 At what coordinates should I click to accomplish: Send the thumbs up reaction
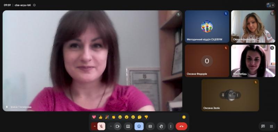100,117
